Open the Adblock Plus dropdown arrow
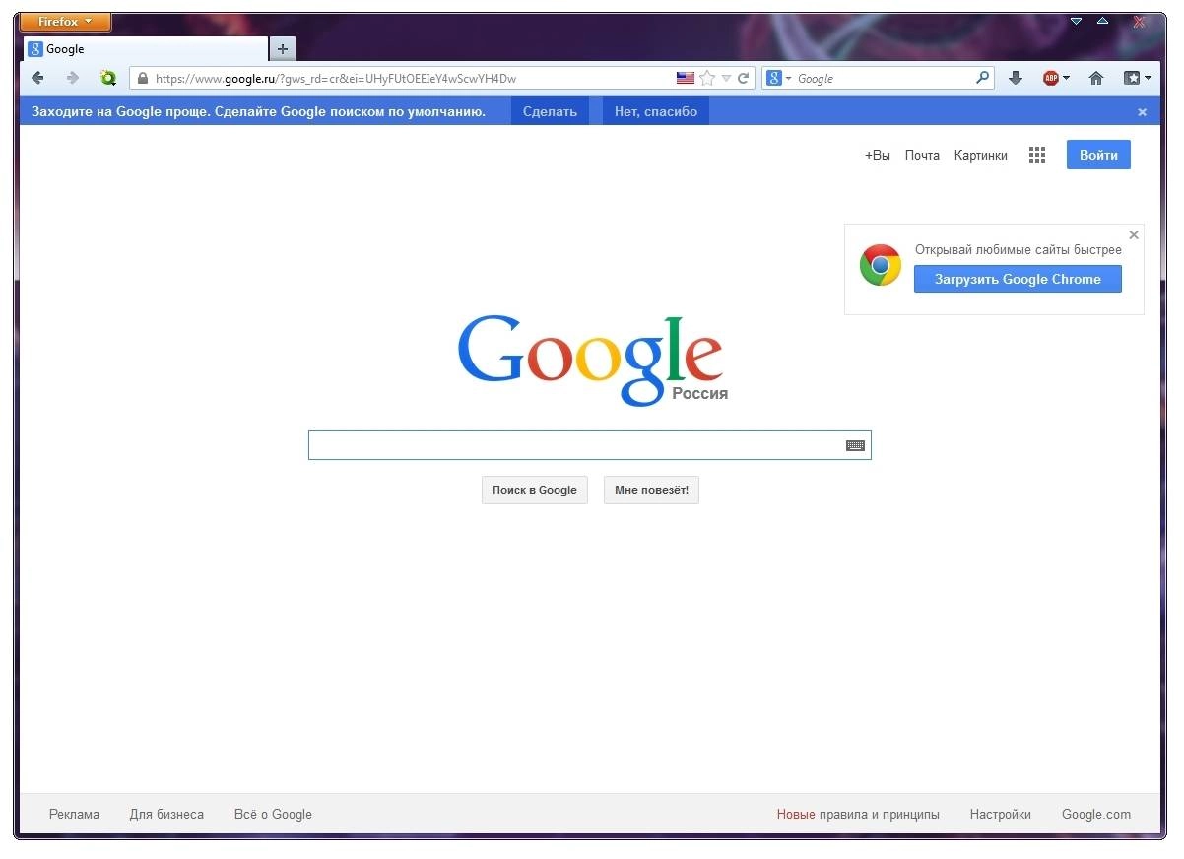 point(1066,78)
